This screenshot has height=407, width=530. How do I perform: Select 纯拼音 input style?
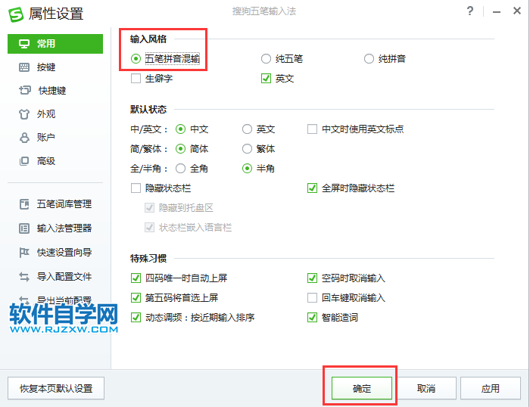coord(369,59)
